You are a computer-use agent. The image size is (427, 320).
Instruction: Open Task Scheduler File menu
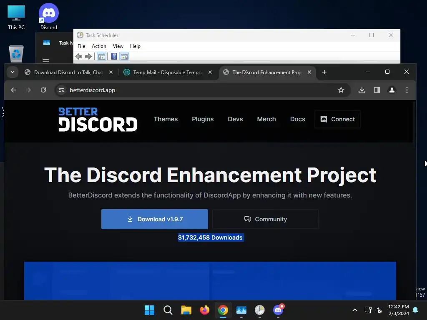(81, 46)
